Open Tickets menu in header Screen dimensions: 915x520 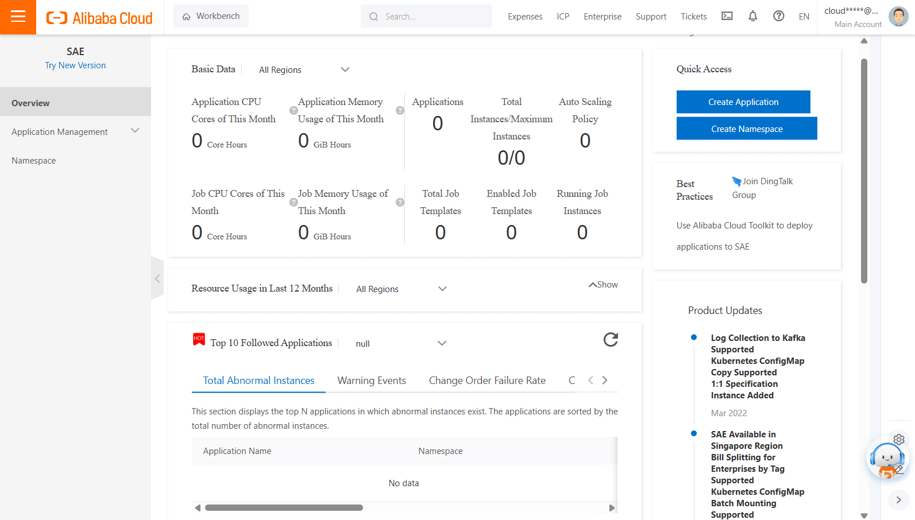(x=694, y=17)
